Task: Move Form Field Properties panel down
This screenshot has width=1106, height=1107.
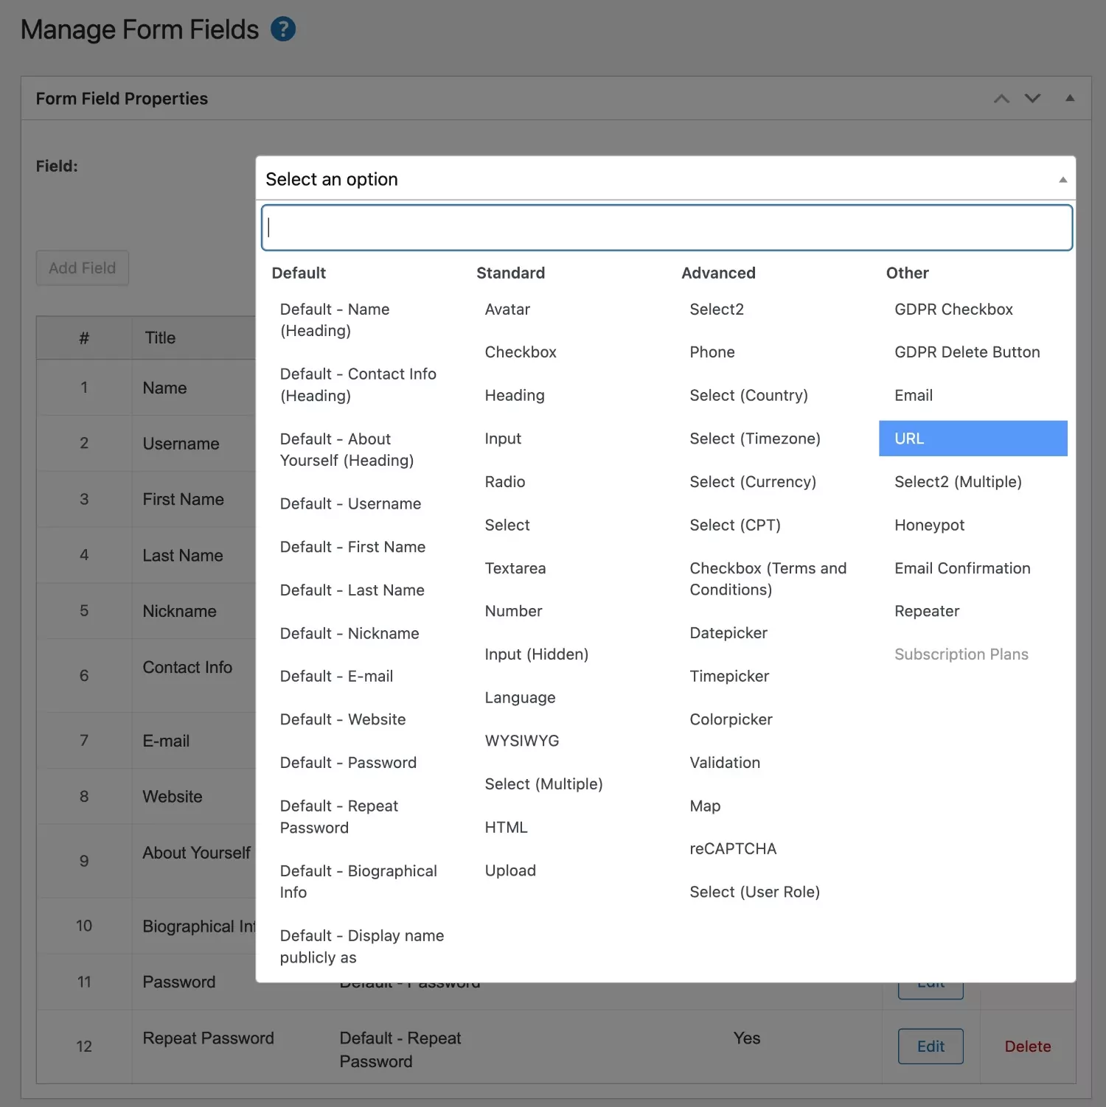Action: (1032, 99)
